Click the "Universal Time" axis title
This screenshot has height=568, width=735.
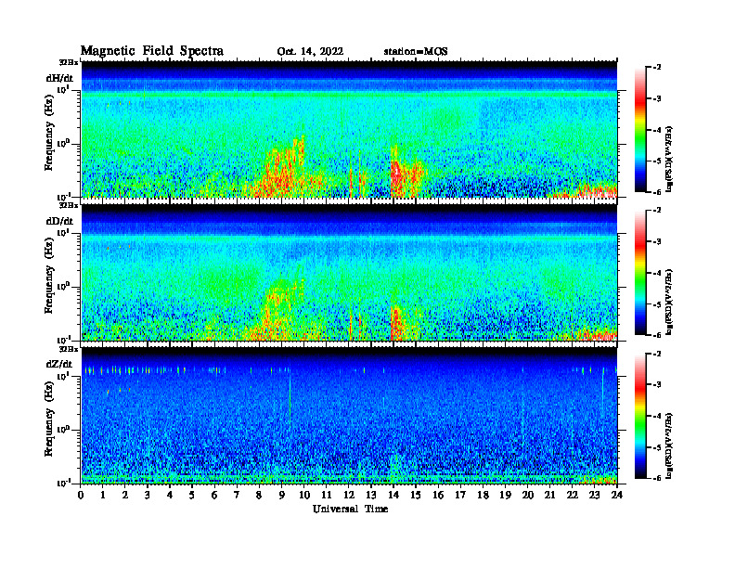[x=350, y=509]
